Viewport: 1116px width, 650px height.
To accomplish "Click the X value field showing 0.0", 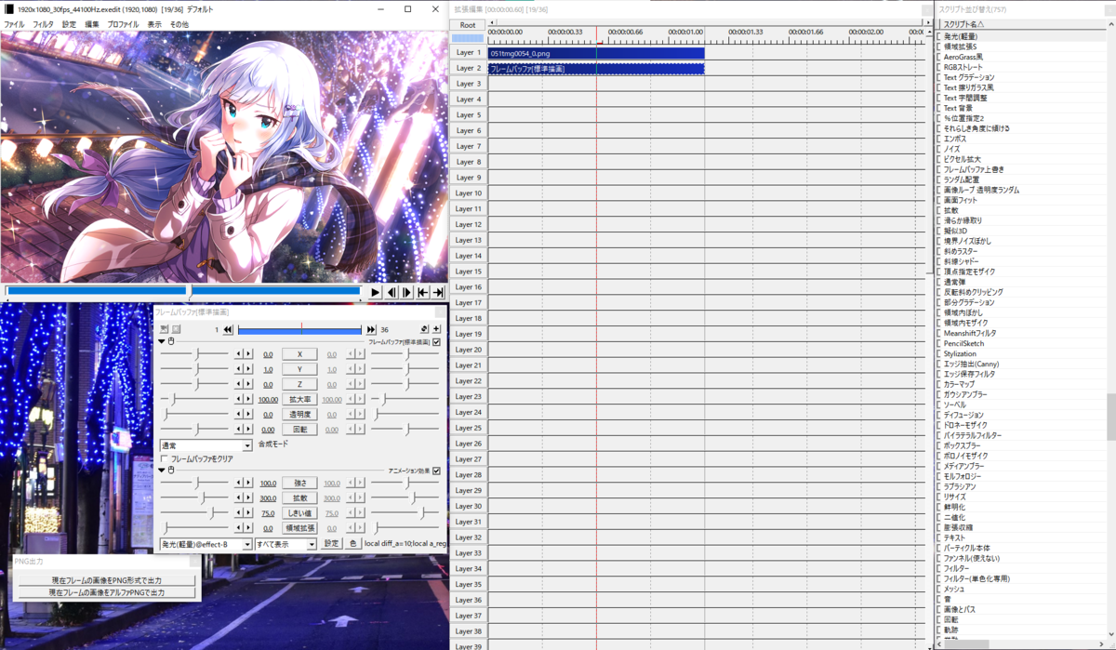I will pyautogui.click(x=268, y=354).
